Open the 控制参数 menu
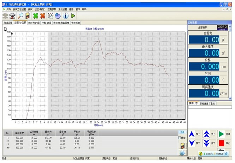 52,9
